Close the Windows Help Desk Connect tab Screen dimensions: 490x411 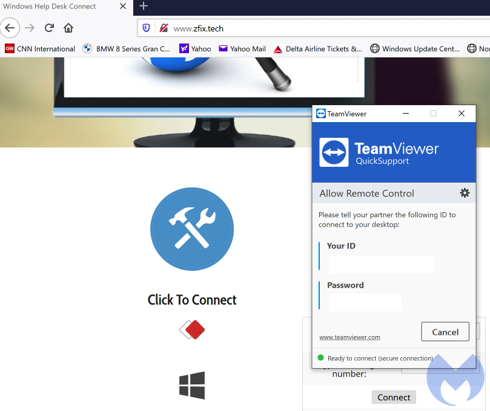[x=123, y=6]
